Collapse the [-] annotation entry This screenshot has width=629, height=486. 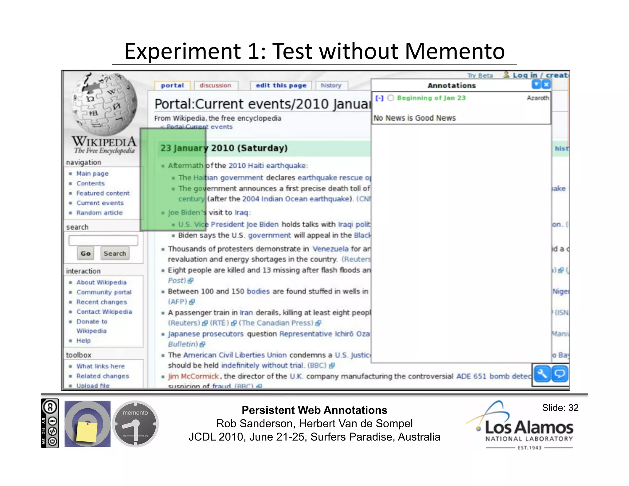[379, 98]
